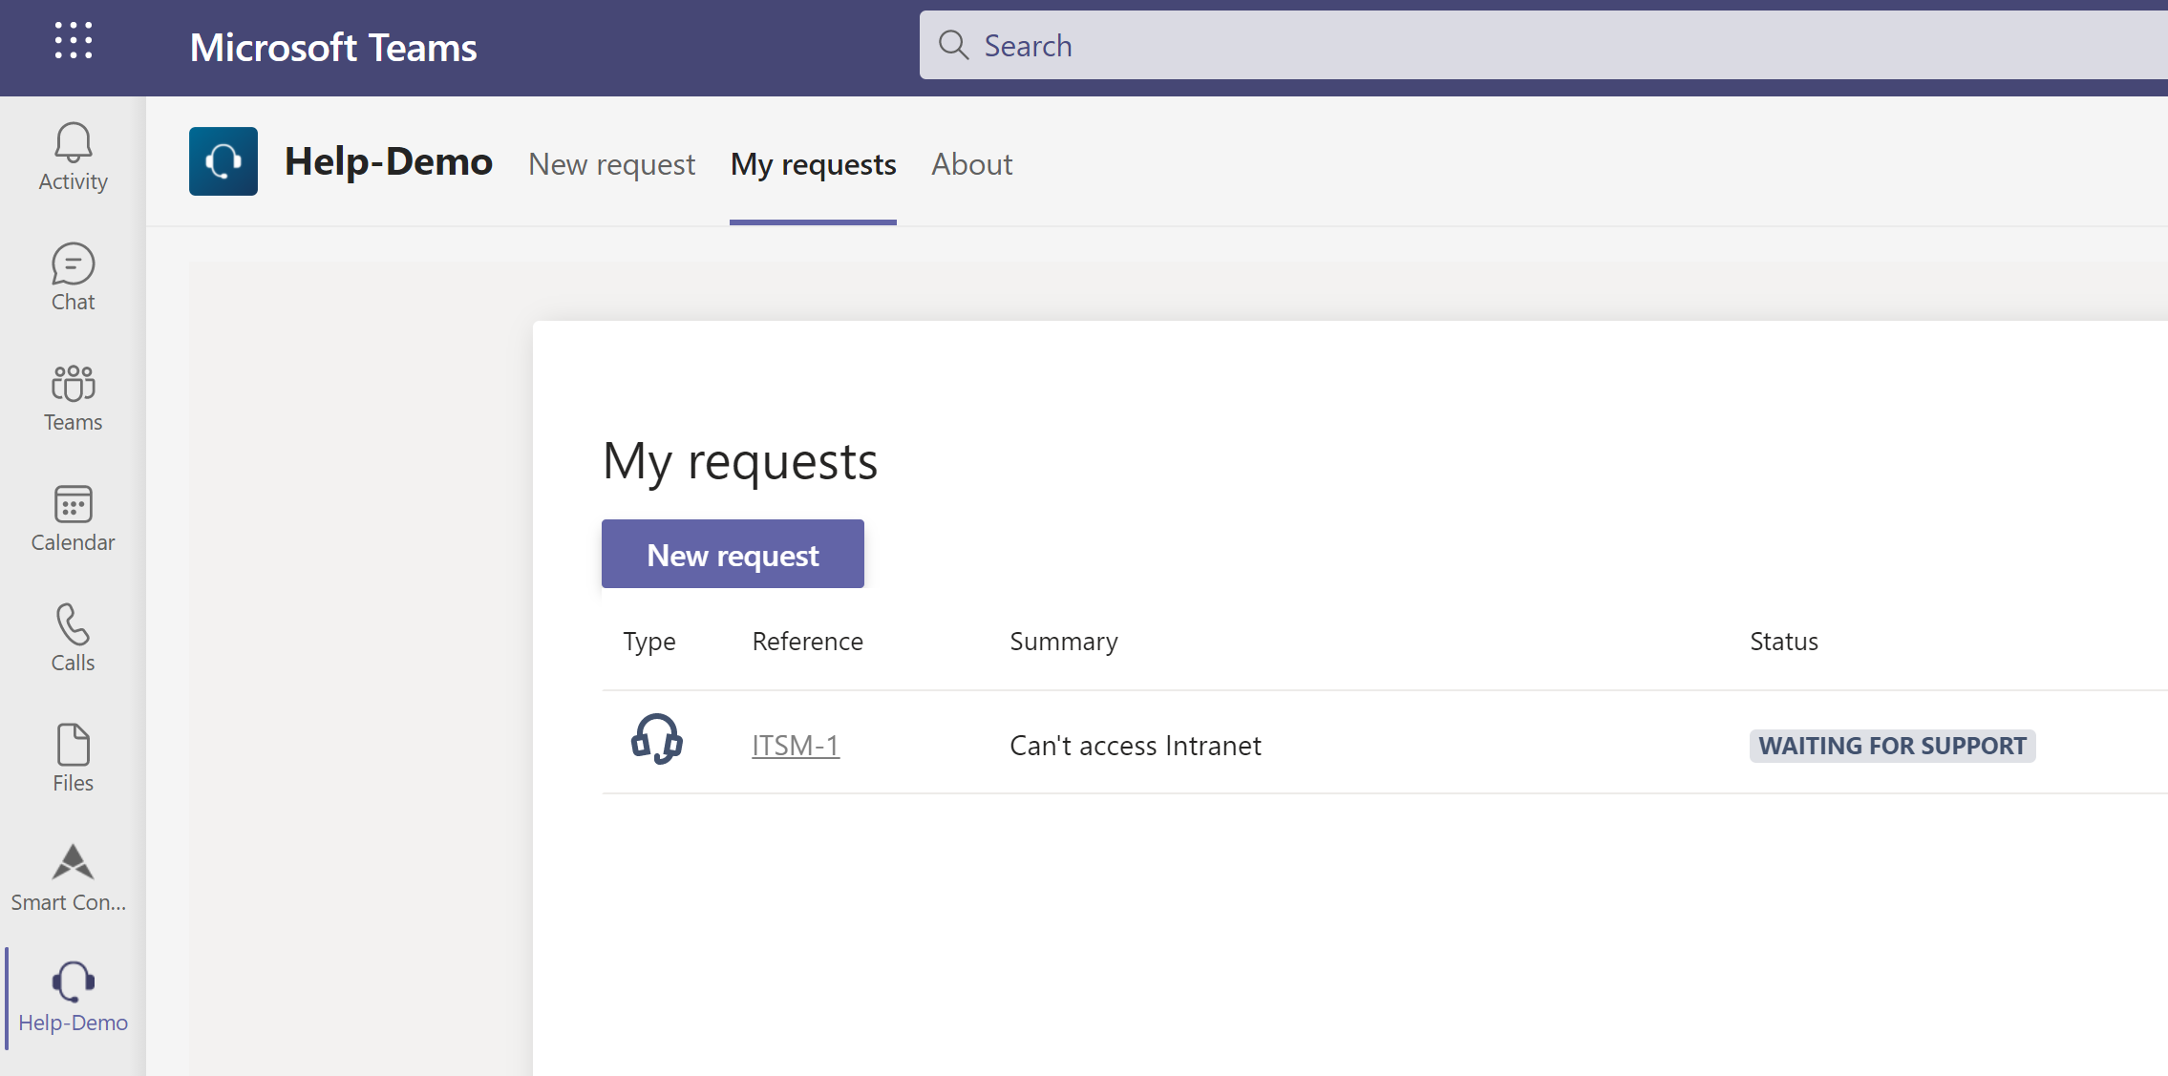This screenshot has width=2168, height=1076.
Task: Open Calls in the sidebar
Action: pyautogui.click(x=73, y=639)
